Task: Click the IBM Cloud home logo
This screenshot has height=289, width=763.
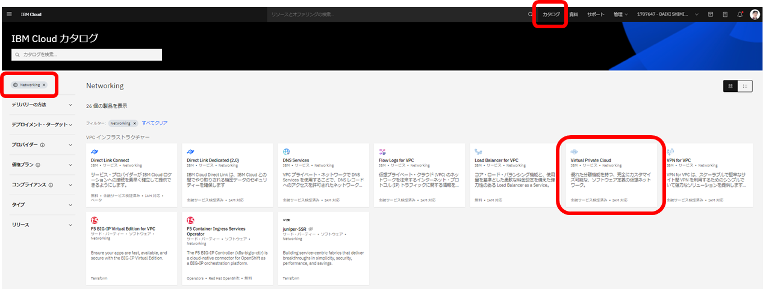Action: tap(30, 14)
